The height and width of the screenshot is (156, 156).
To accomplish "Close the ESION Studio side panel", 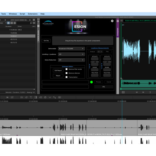I will [x=38, y=26].
